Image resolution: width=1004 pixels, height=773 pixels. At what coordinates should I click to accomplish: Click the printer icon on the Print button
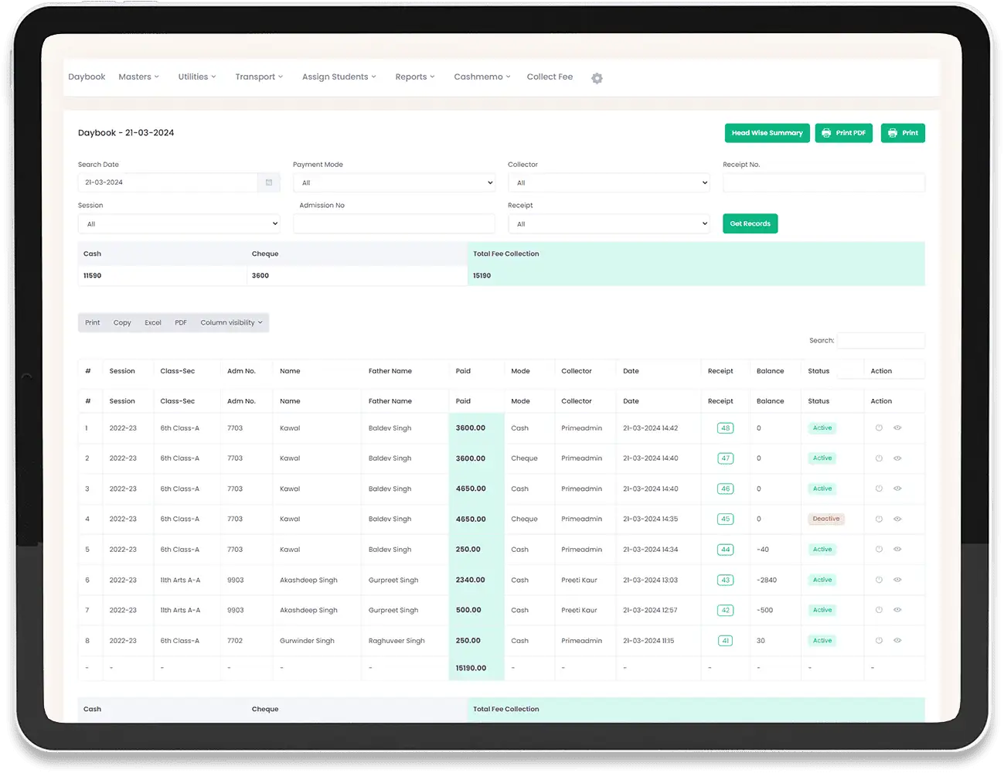pos(893,133)
